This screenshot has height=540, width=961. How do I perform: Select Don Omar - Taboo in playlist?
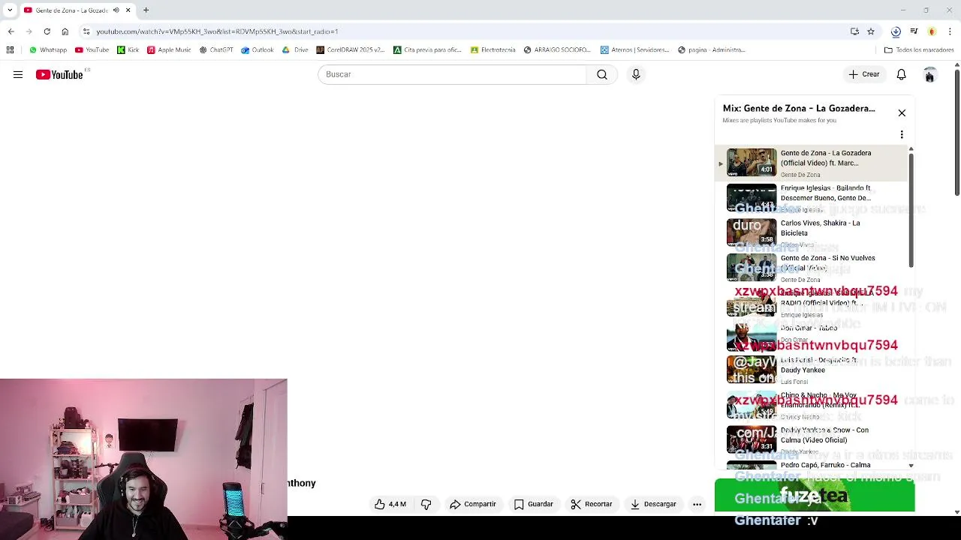[812, 337]
